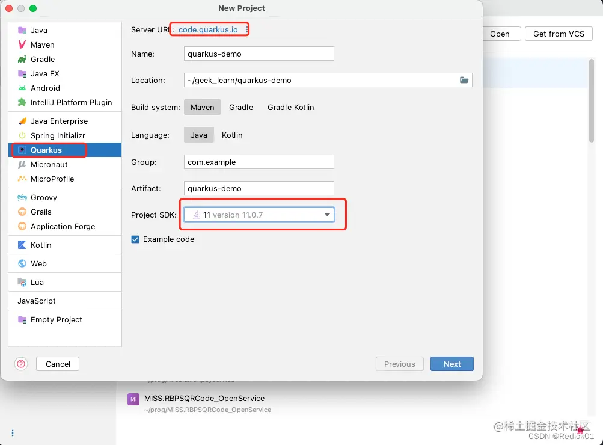Click the Next button
The image size is (603, 445).
452,364
